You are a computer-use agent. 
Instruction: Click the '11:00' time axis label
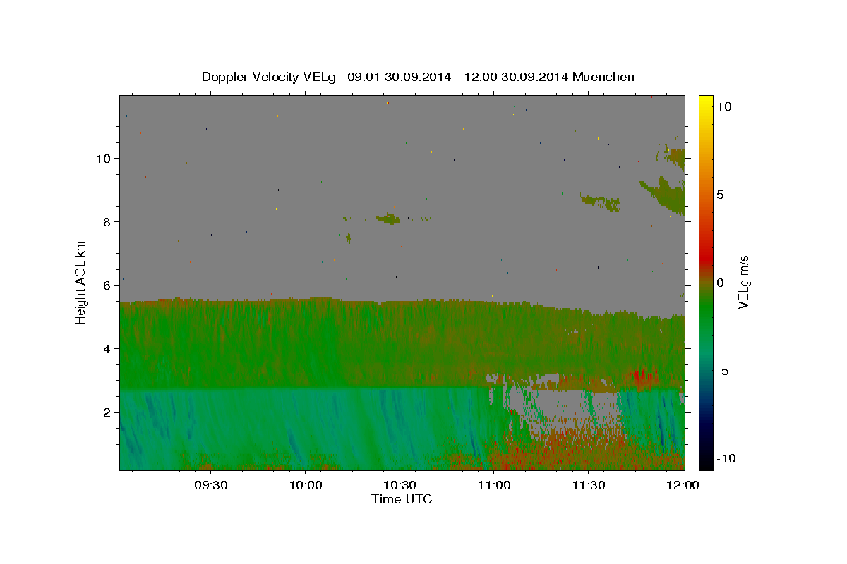point(494,485)
